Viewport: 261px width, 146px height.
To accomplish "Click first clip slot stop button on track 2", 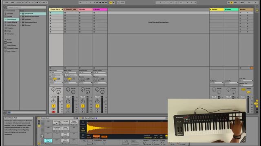I will tap(65, 13).
